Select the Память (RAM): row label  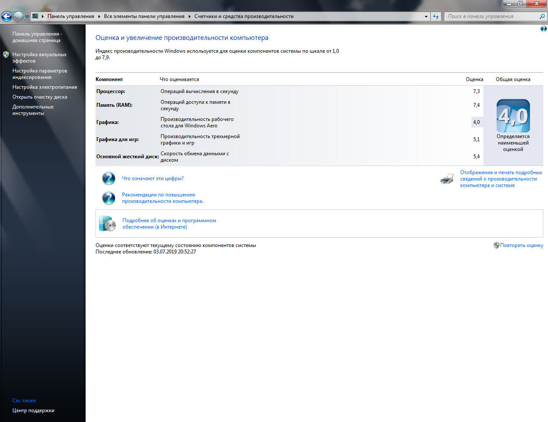(x=114, y=105)
